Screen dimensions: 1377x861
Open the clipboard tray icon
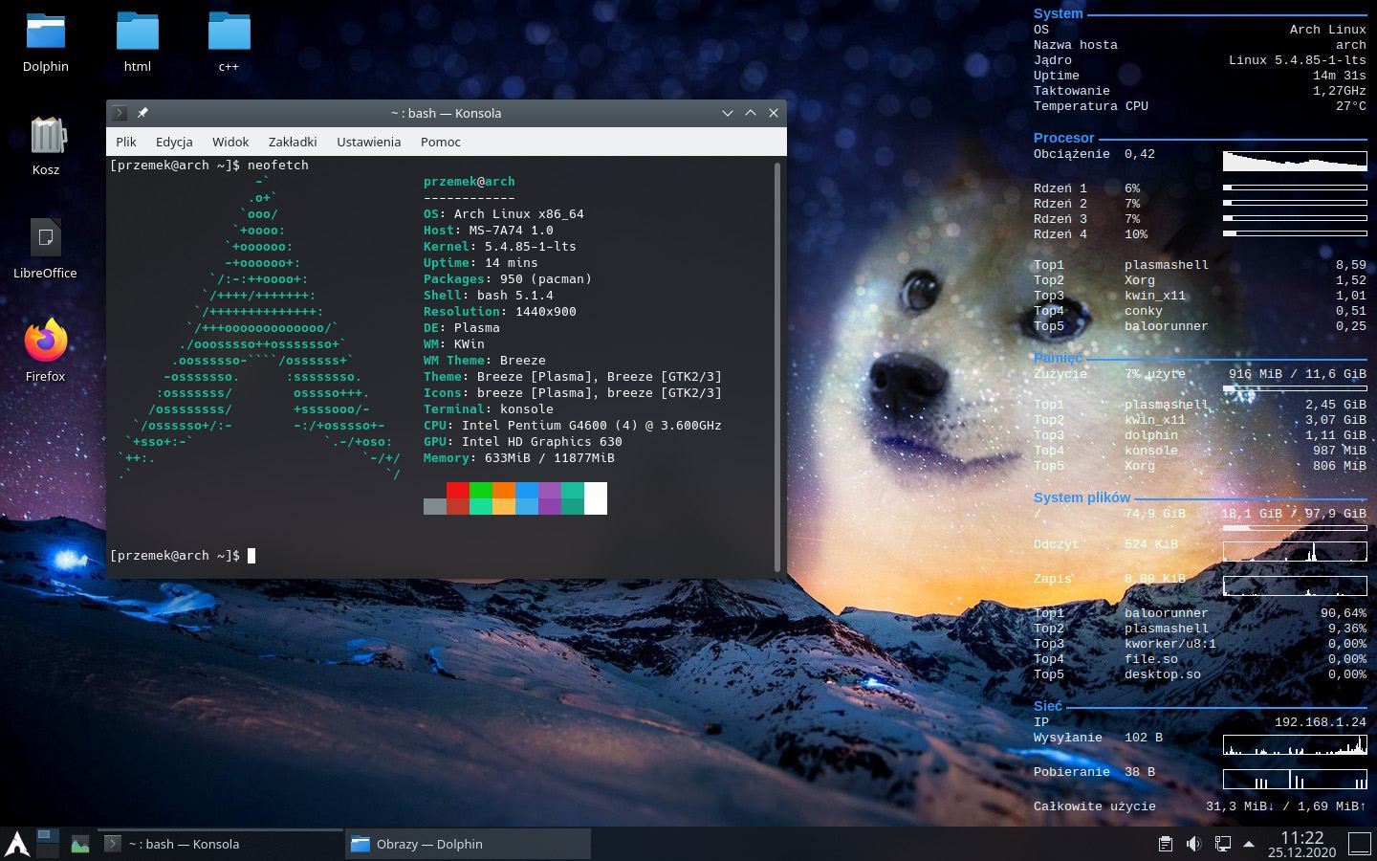pyautogui.click(x=1165, y=844)
